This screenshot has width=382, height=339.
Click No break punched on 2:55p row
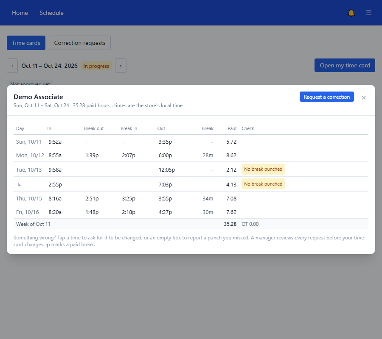263,184
